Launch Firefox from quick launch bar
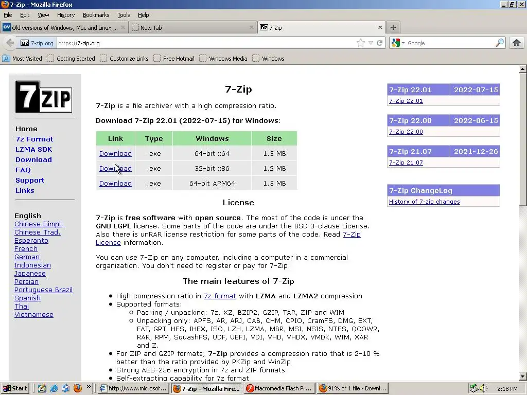The width and height of the screenshot is (527, 395). [78, 389]
